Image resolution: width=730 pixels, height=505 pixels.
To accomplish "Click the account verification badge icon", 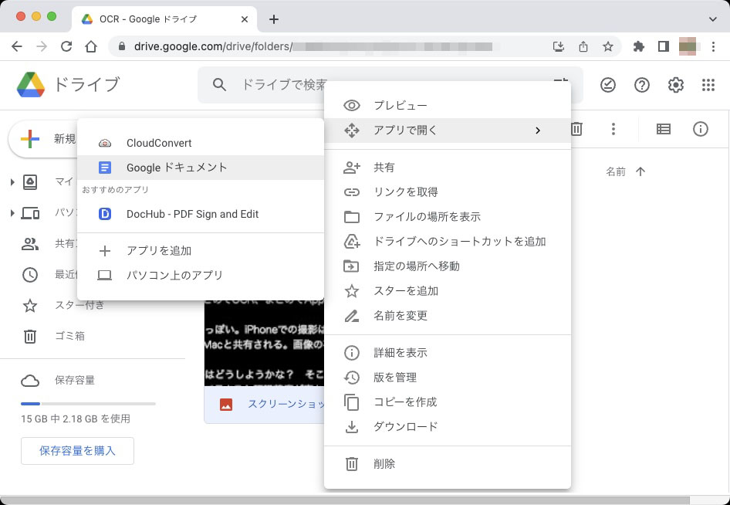I will pyautogui.click(x=607, y=85).
